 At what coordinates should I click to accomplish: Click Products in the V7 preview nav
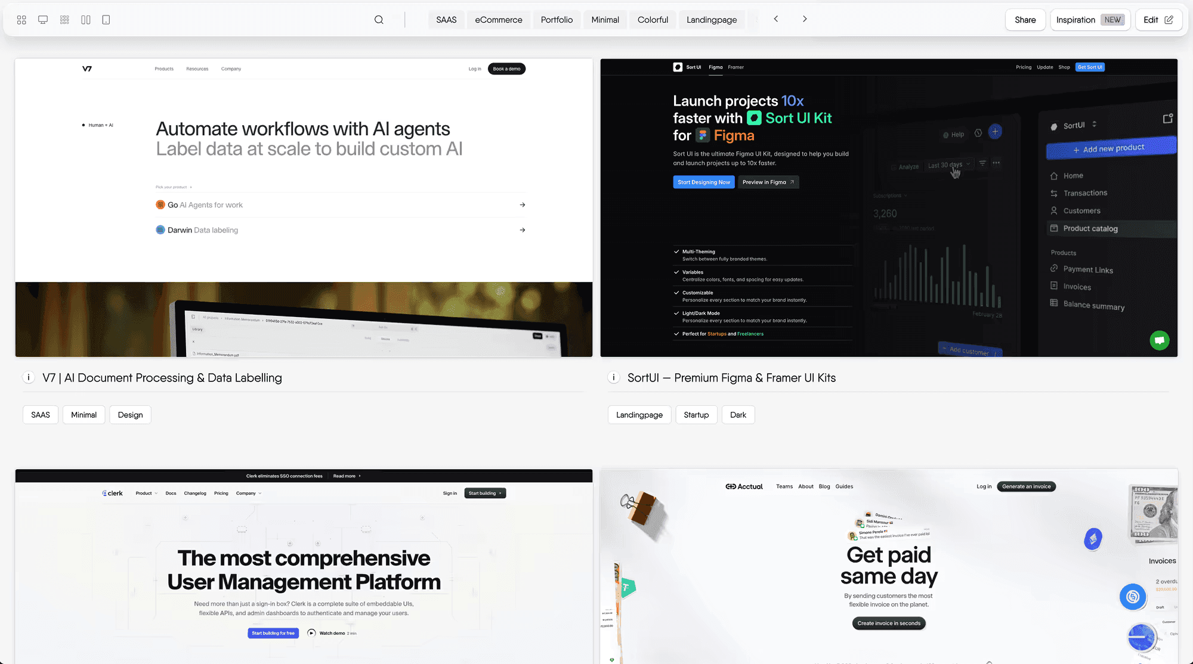164,69
